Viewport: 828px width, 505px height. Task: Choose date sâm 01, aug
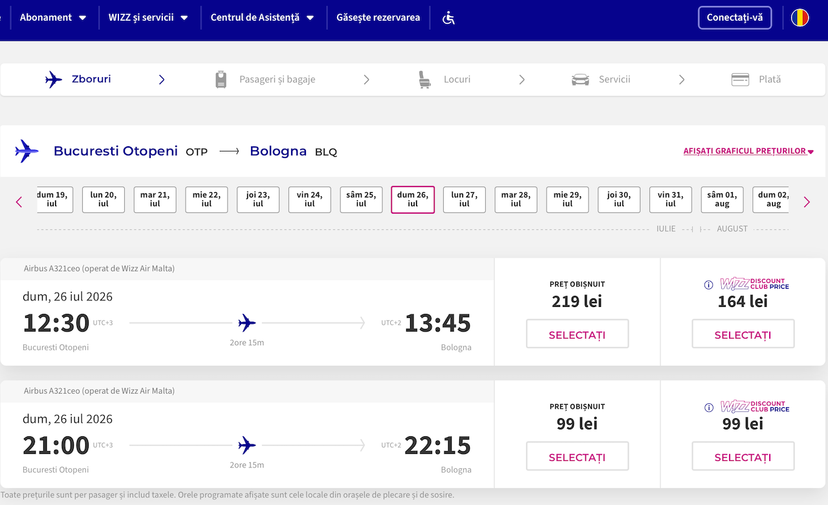coord(723,199)
